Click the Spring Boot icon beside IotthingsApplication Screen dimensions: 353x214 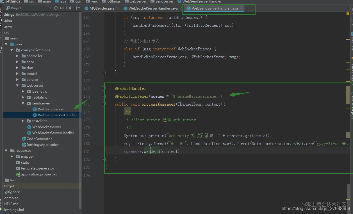24,145
